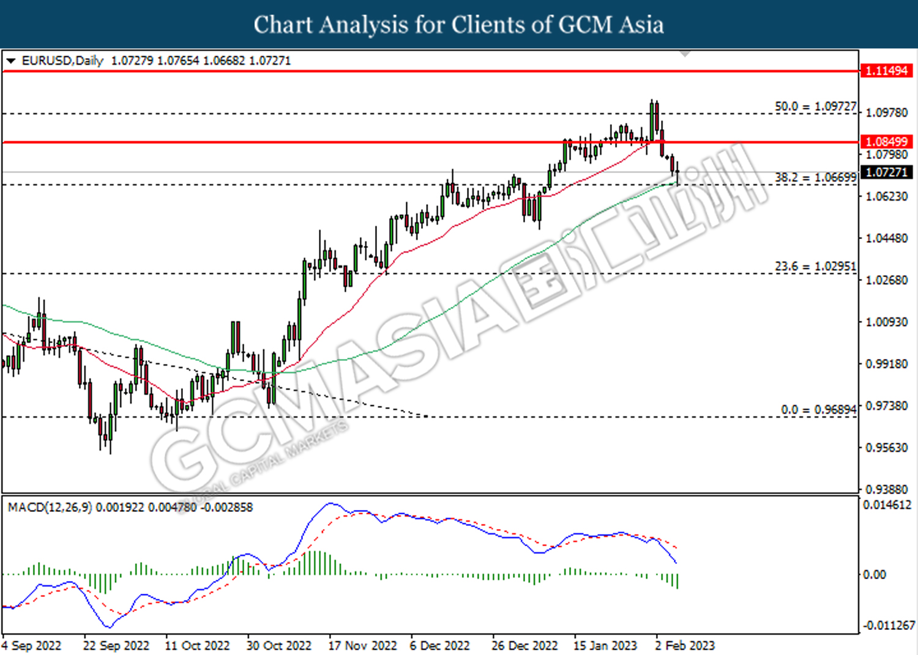Click the 6 Dec 2022 date label
The height and width of the screenshot is (655, 918).
tap(439, 646)
